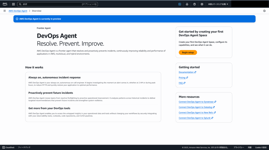Expand the region selector dropdown
Screen dimensions: 269x150
coord(218,4)
